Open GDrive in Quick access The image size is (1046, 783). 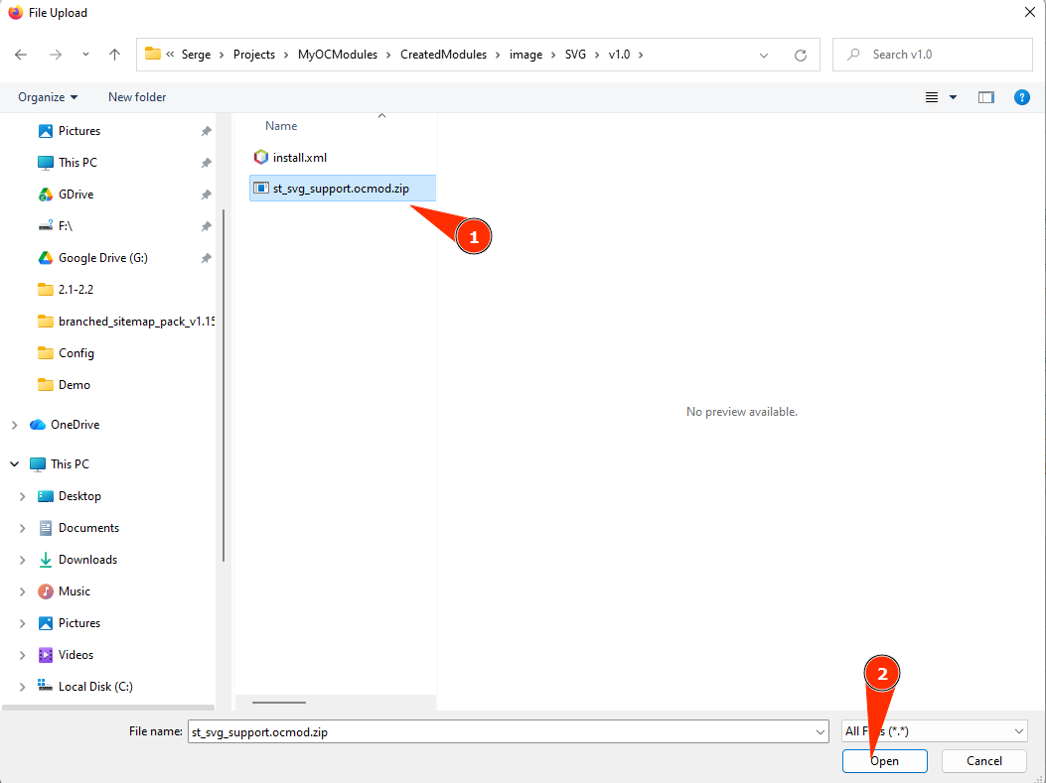[75, 195]
